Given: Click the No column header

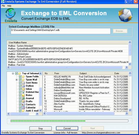Looking at the screenshot, I should pyautogui.click(x=48, y=74).
